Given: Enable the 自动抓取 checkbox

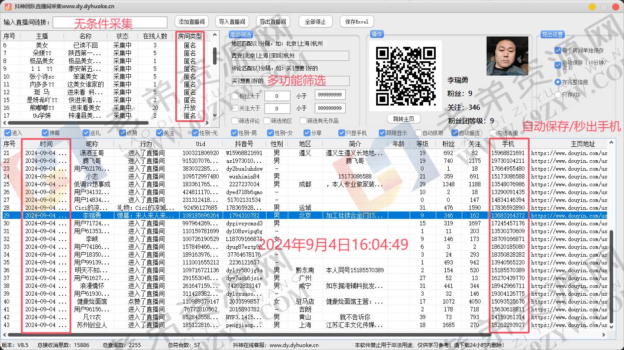Looking at the screenshot, I should (x=419, y=133).
